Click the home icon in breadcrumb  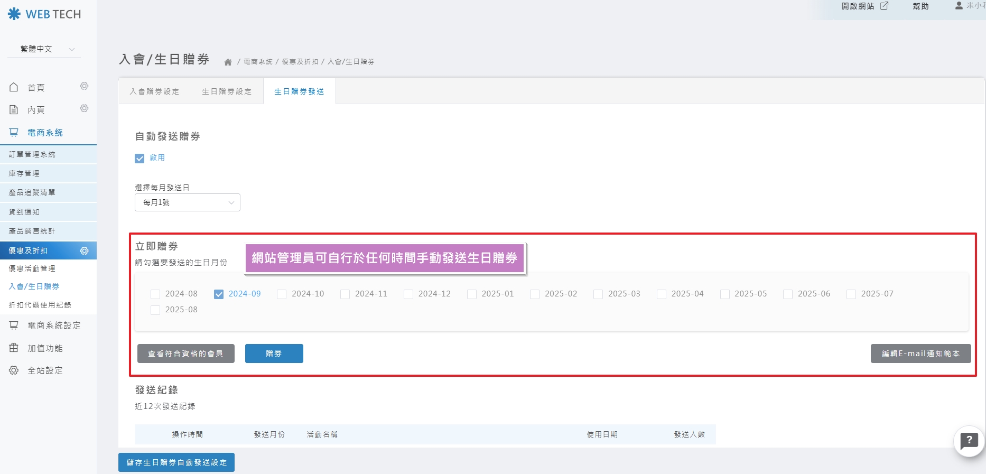pyautogui.click(x=228, y=62)
